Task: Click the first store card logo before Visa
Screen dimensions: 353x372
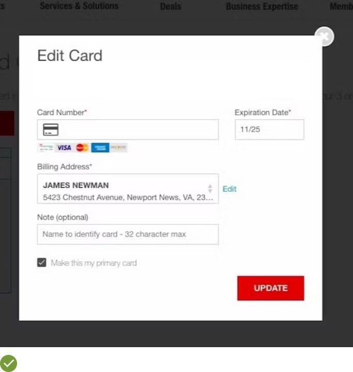Action: (46, 147)
